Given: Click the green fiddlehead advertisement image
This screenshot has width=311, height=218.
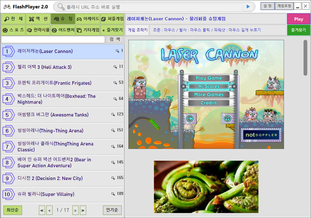Looking at the screenshot, I should tap(206, 187).
